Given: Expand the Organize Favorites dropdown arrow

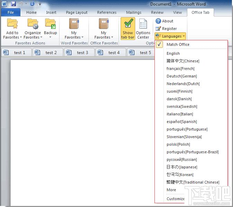Looking at the screenshot, I should click(x=41, y=37).
